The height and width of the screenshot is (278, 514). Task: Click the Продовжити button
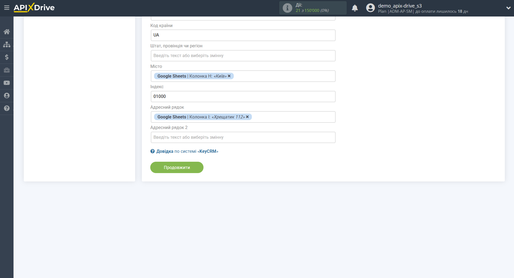[x=177, y=167]
